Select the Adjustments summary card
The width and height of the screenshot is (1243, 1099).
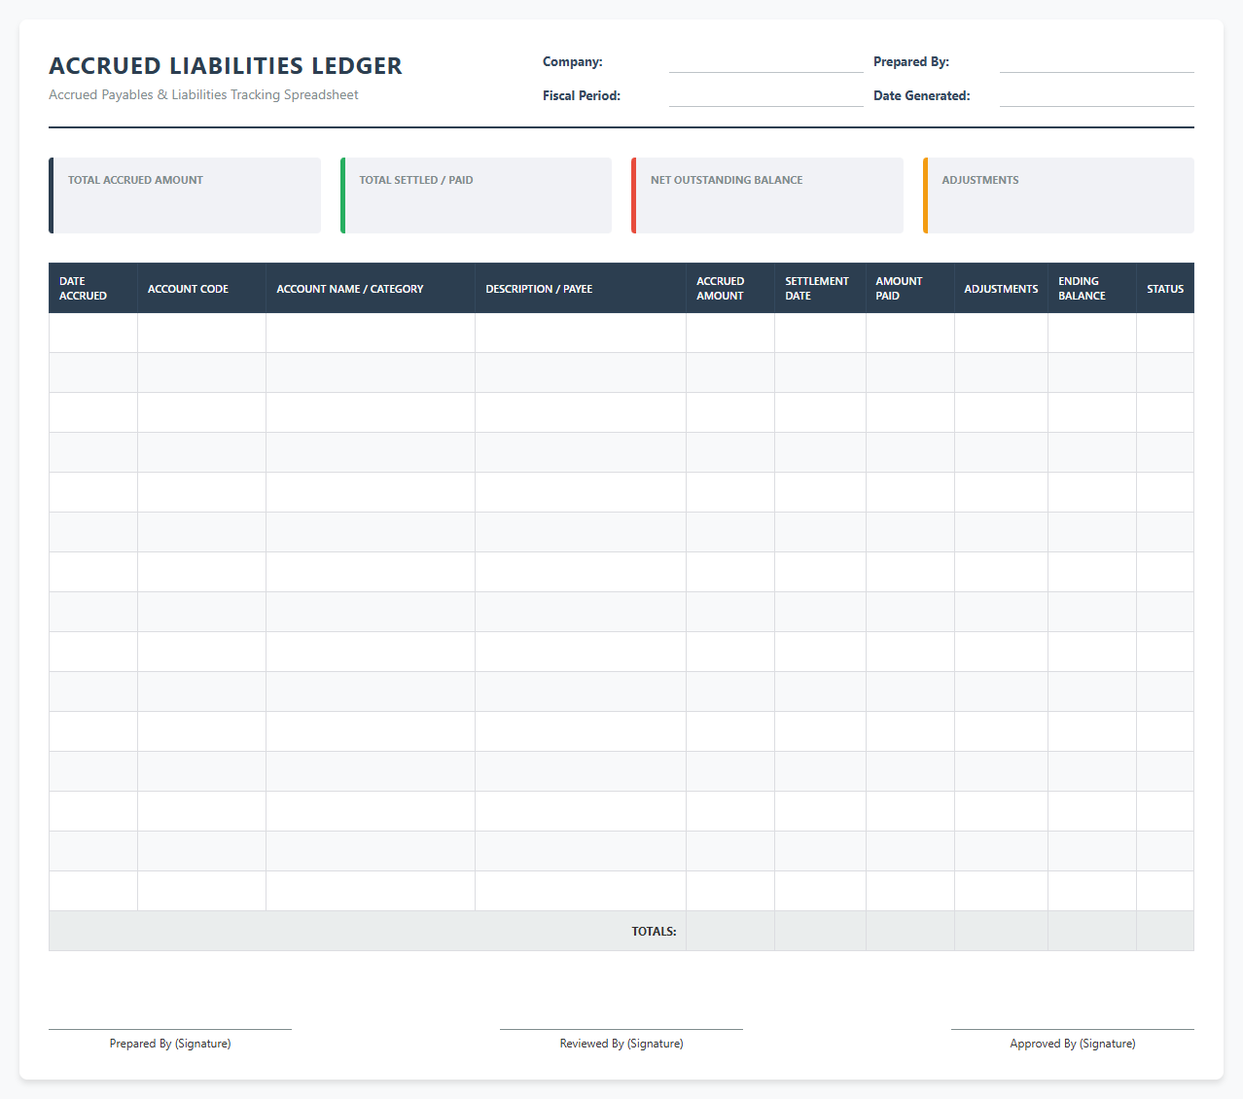tap(1058, 195)
